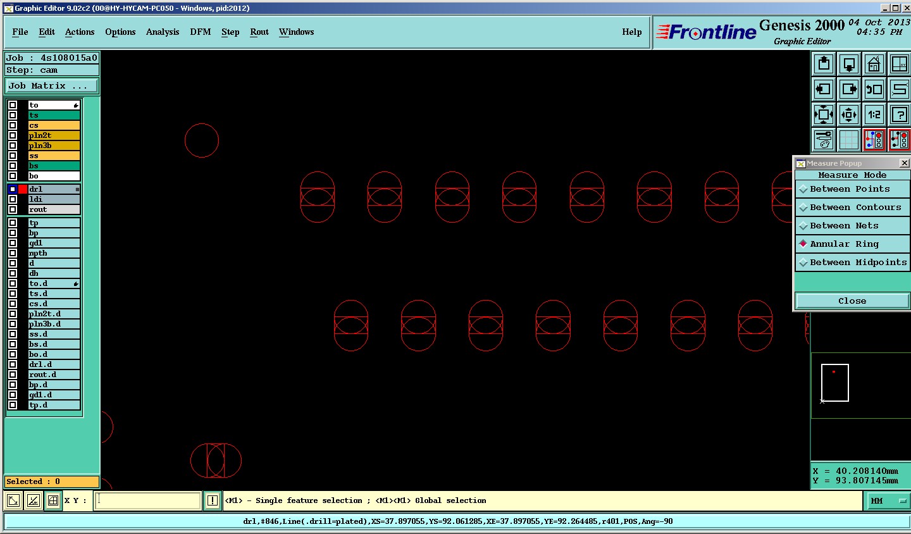911x534 pixels.
Task: Click the angle measure icon at bottom left
Action: (x=33, y=501)
